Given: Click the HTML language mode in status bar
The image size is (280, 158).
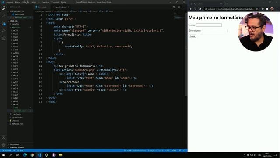Looking at the screenshot, I should tap(174, 151).
